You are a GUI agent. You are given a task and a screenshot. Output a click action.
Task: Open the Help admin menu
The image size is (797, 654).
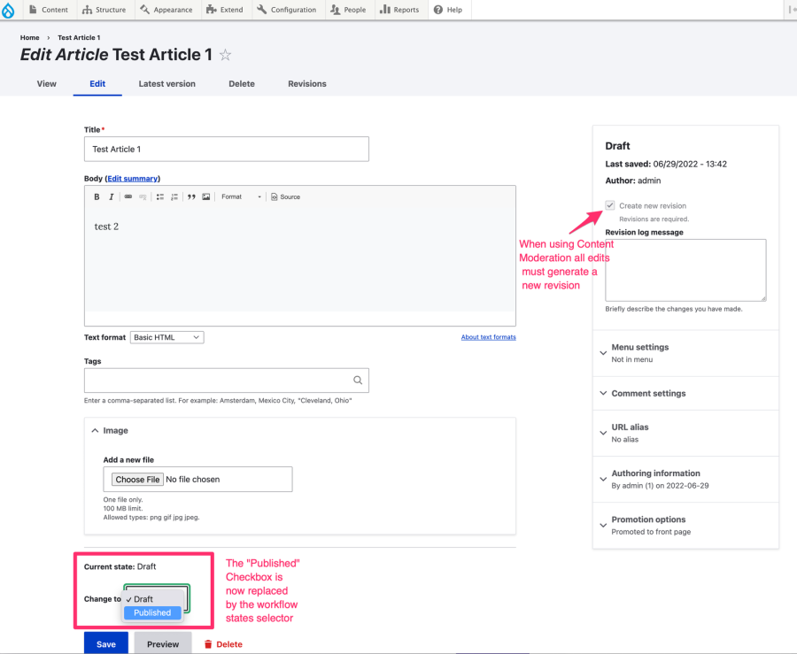[x=448, y=10]
